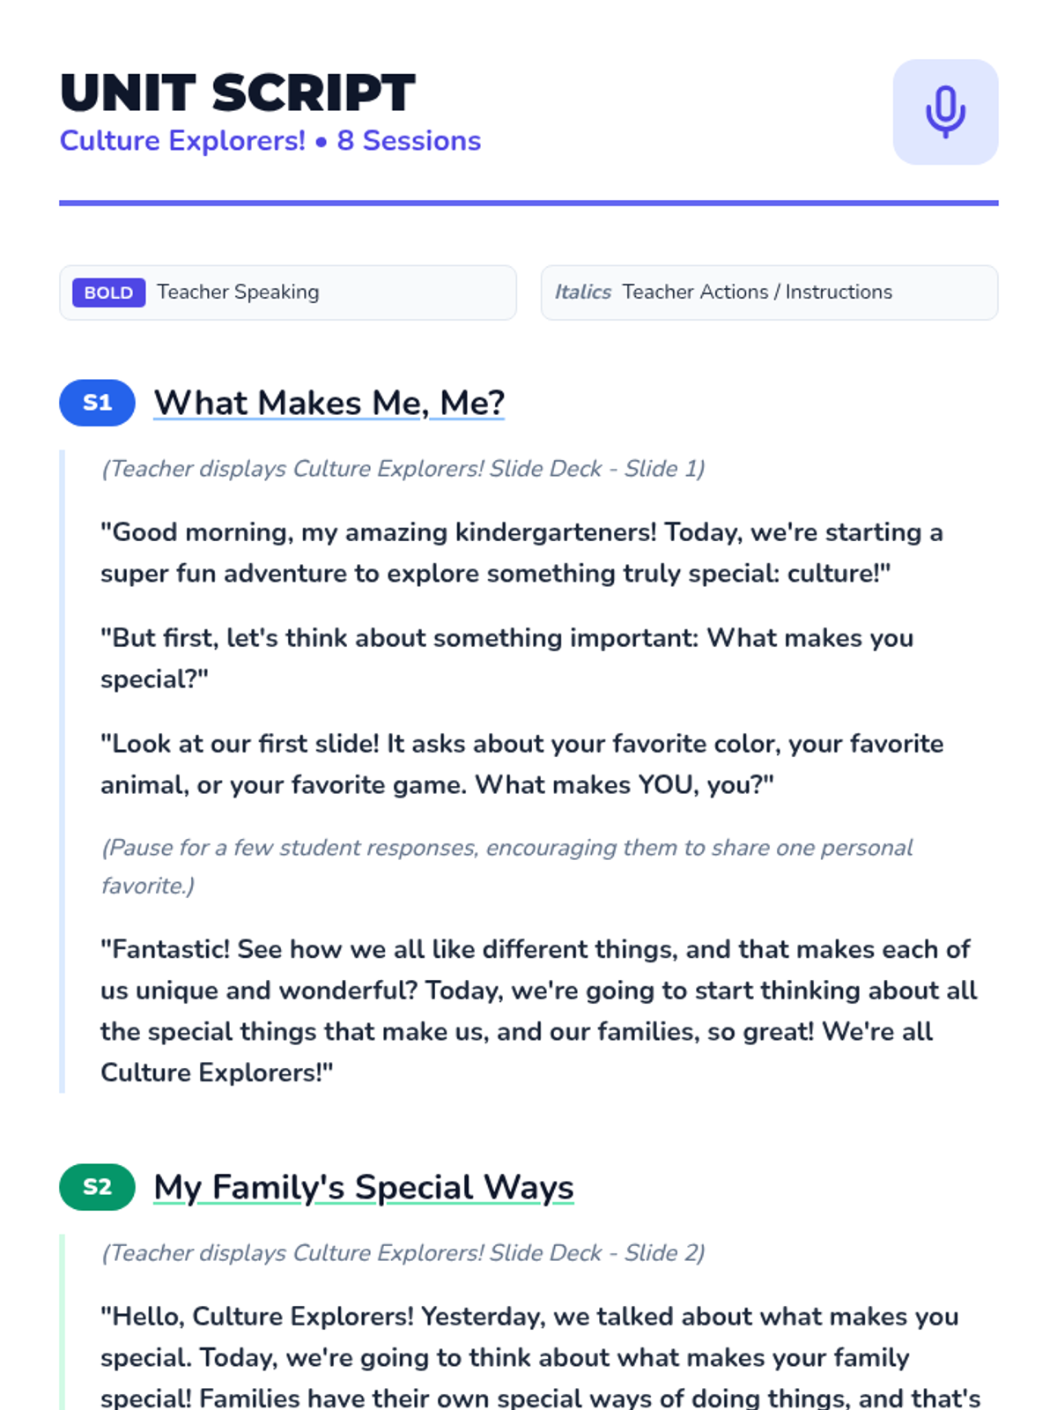Click the Pause for student responses note

point(506,866)
